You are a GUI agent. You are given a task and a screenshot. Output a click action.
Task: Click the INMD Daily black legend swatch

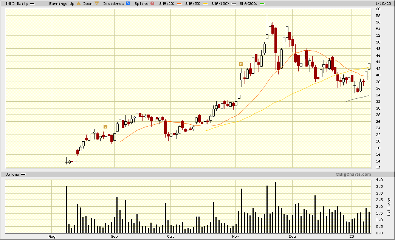[32, 3]
